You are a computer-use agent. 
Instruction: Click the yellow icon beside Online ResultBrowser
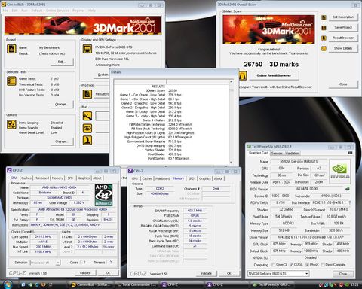tap(243, 75)
